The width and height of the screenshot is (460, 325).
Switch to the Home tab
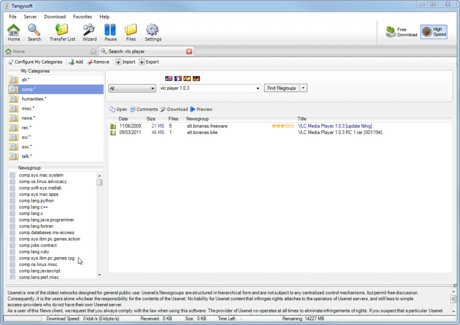pyautogui.click(x=19, y=51)
